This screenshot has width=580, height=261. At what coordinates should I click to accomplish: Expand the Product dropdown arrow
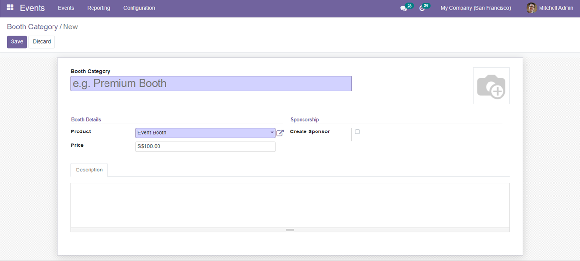[272, 133]
